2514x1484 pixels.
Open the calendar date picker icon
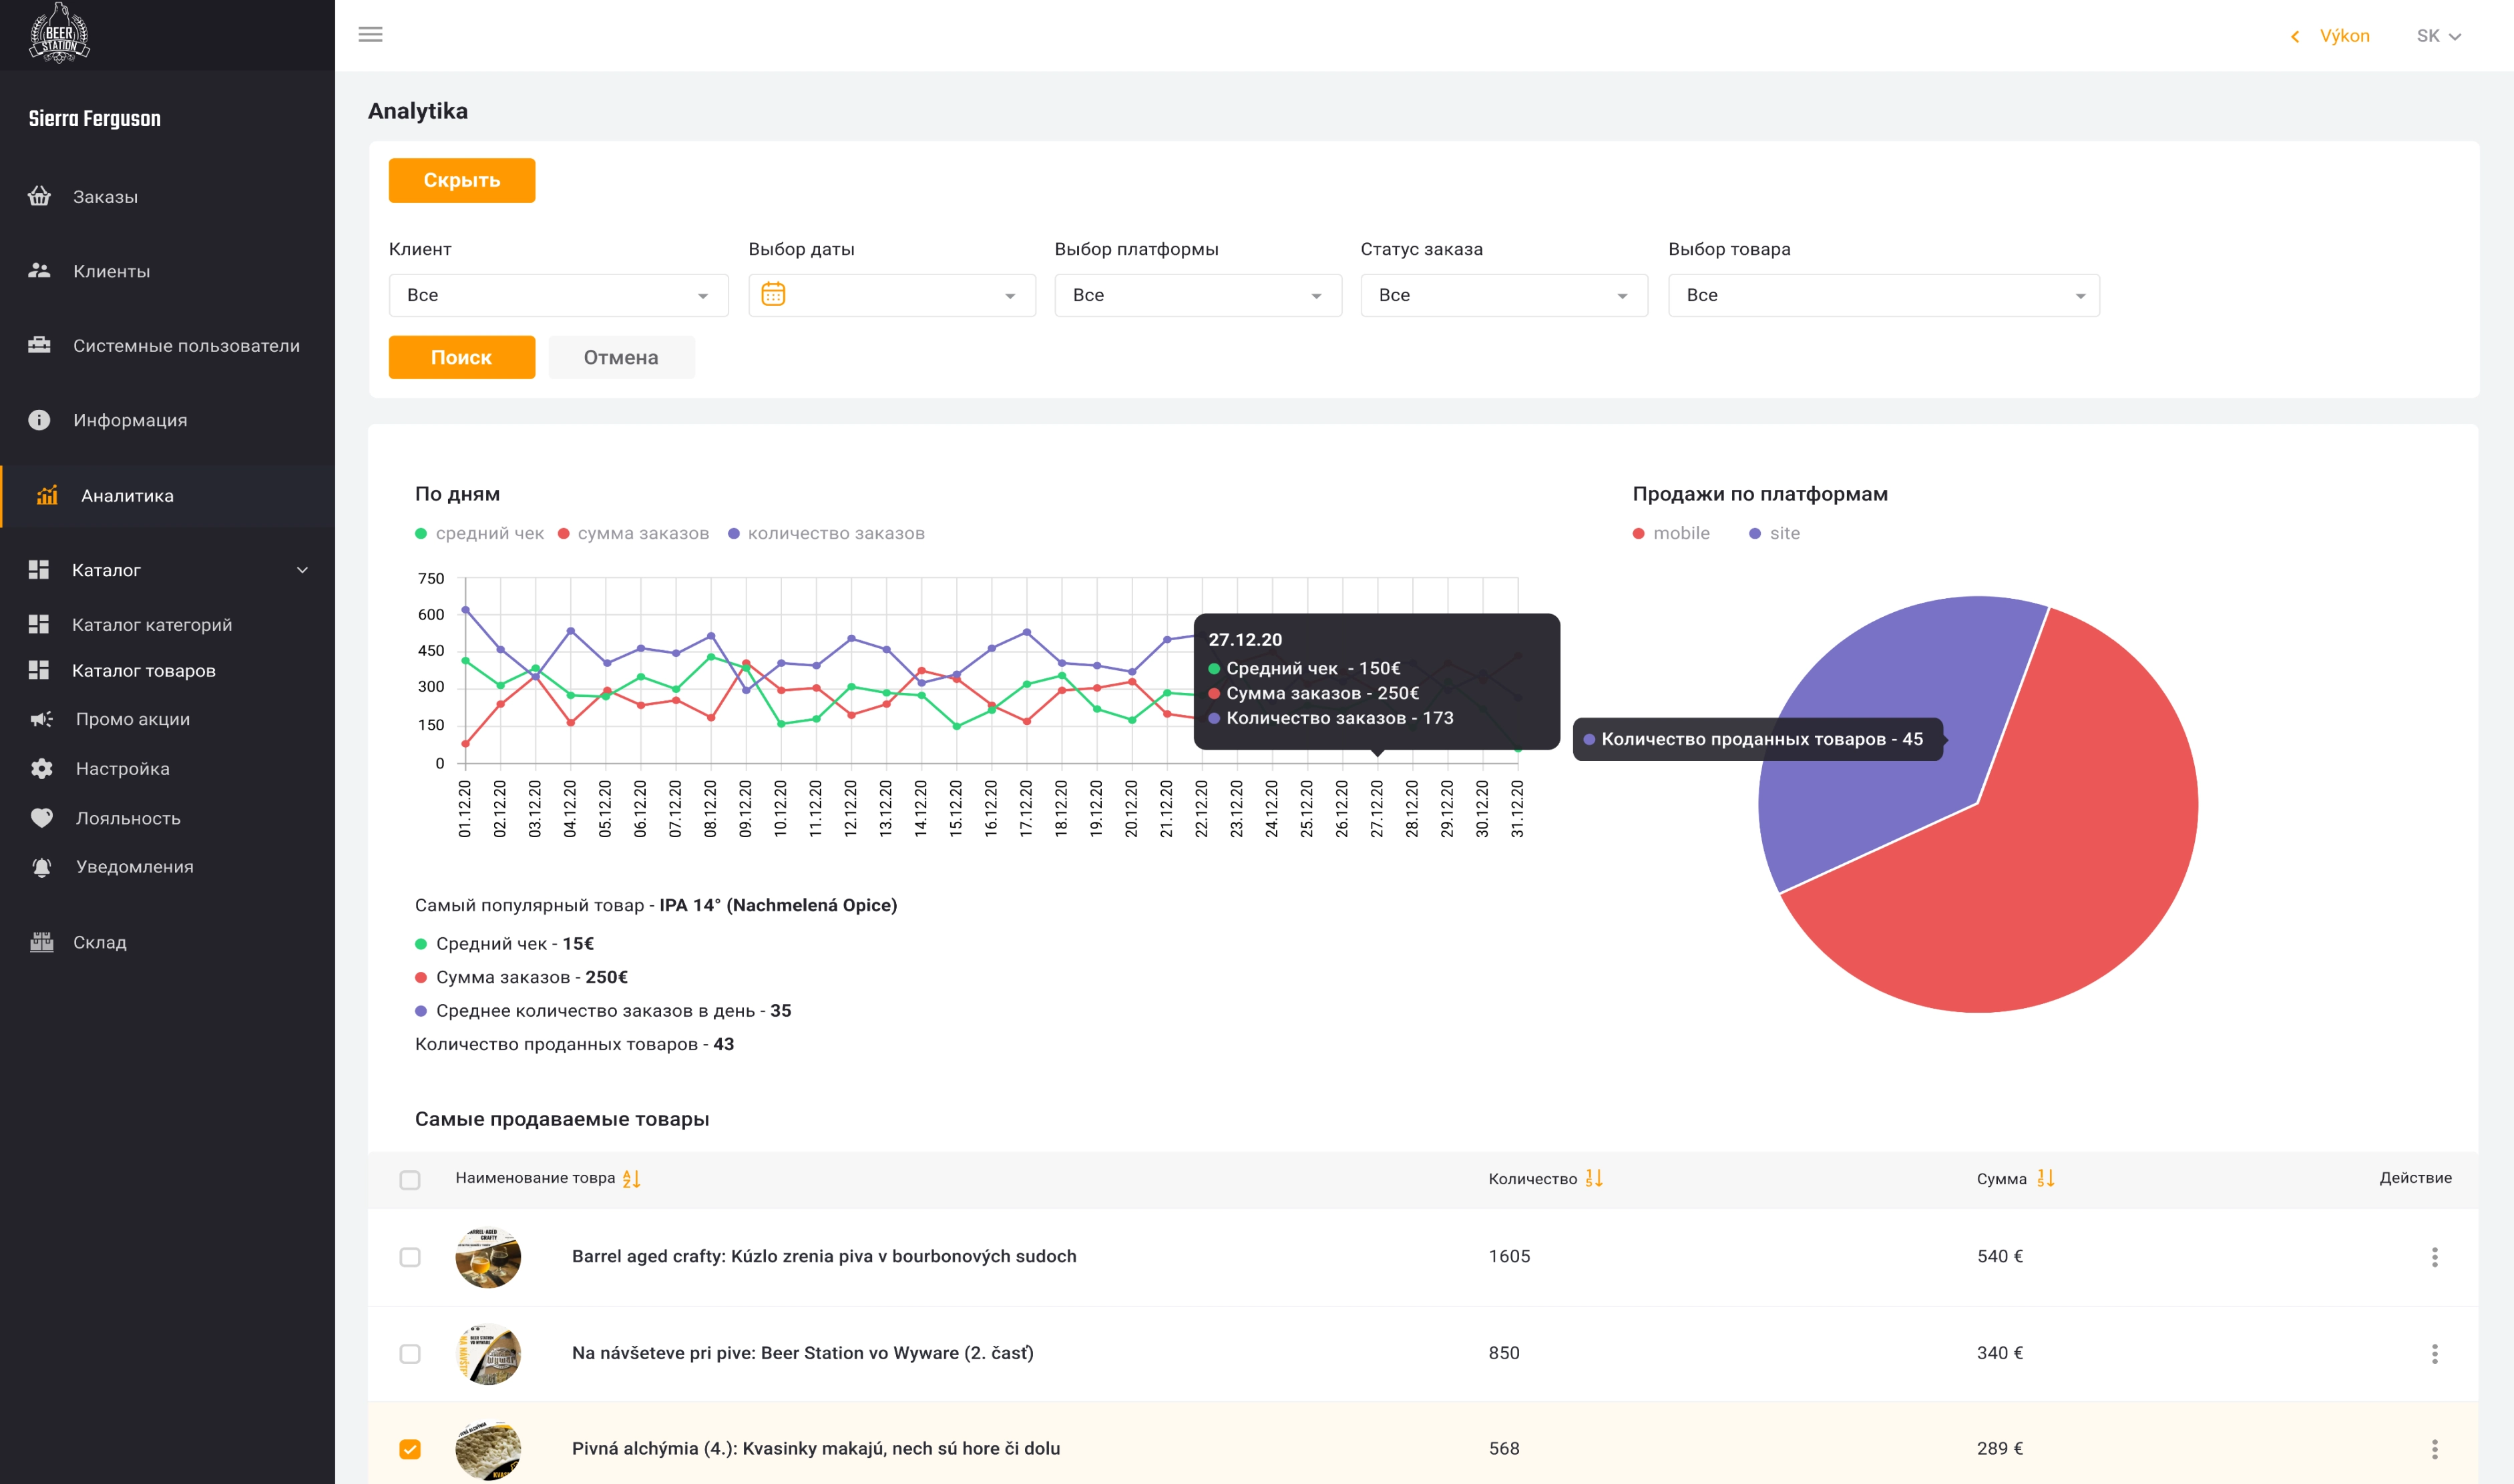point(773,295)
